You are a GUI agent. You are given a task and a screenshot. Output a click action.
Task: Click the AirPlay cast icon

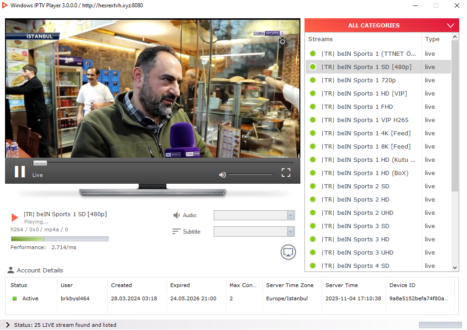(288, 252)
